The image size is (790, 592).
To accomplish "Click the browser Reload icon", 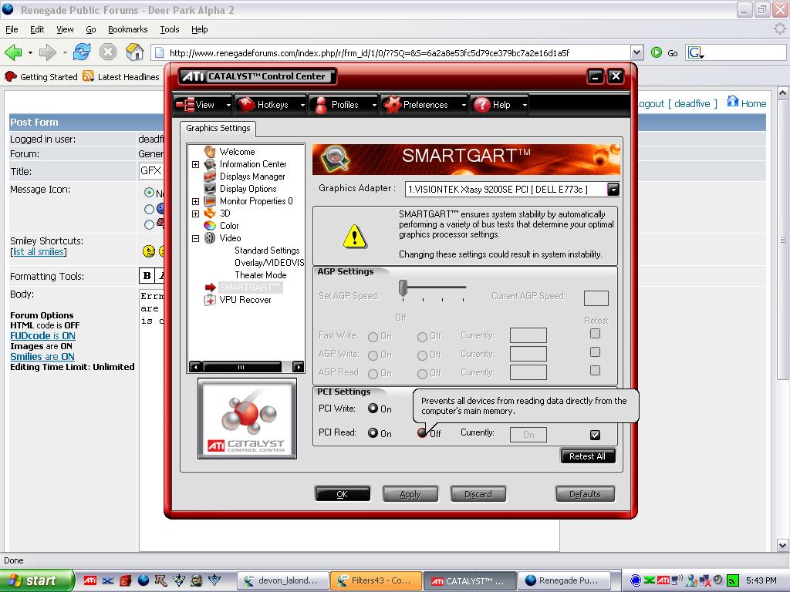I will [82, 52].
